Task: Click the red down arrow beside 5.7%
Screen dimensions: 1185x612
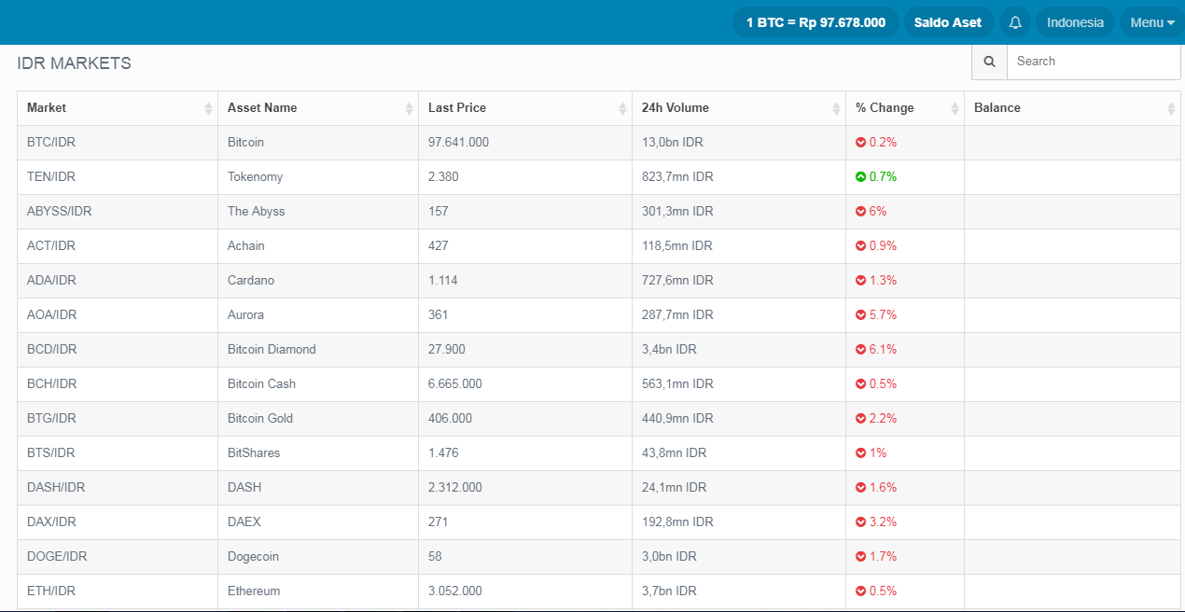Action: pyautogui.click(x=860, y=315)
